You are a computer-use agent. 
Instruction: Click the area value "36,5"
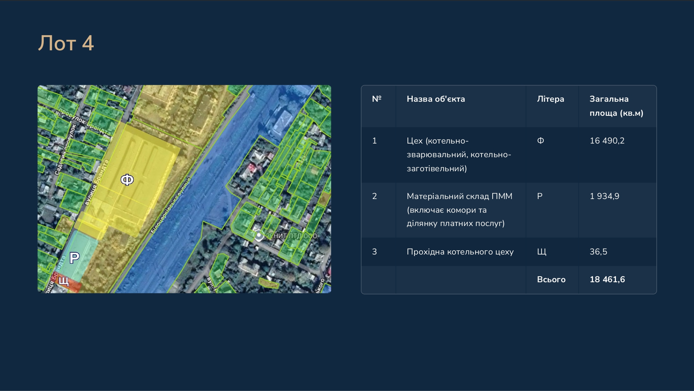[598, 252]
